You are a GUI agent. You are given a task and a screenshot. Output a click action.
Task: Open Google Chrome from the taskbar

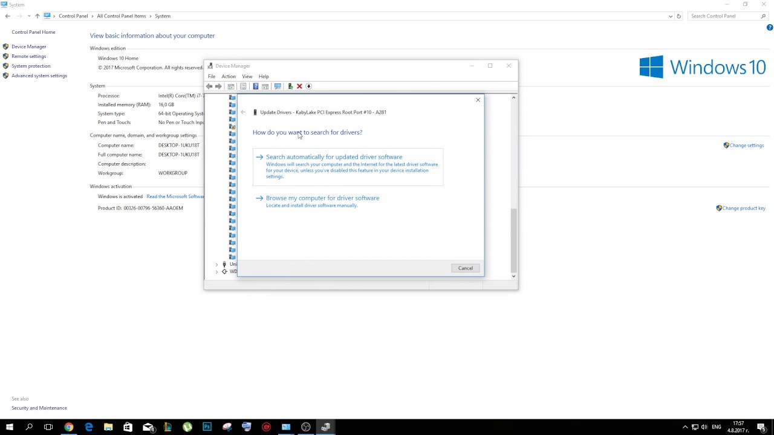(x=69, y=427)
